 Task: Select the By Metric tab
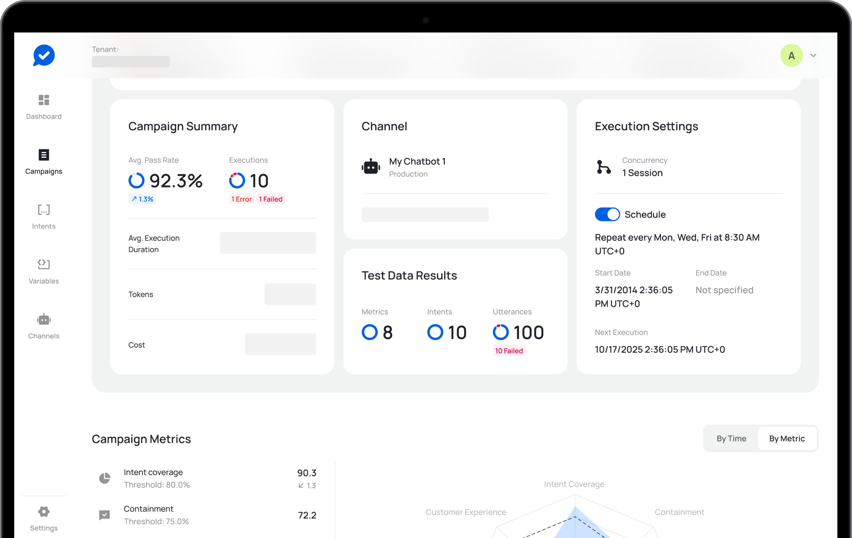pyautogui.click(x=787, y=438)
